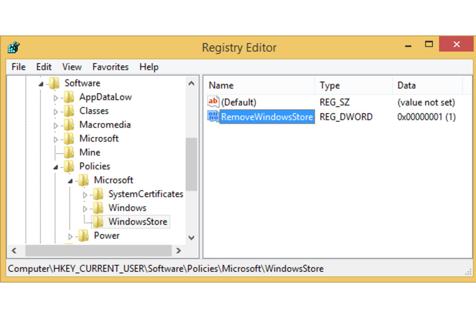The image size is (476, 318).
Task: Click the Classes folder icon
Action: [x=69, y=111]
